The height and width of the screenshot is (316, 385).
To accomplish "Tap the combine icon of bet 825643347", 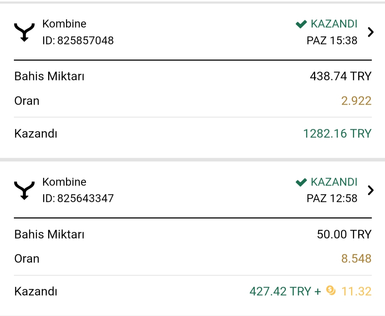I will pyautogui.click(x=24, y=191).
